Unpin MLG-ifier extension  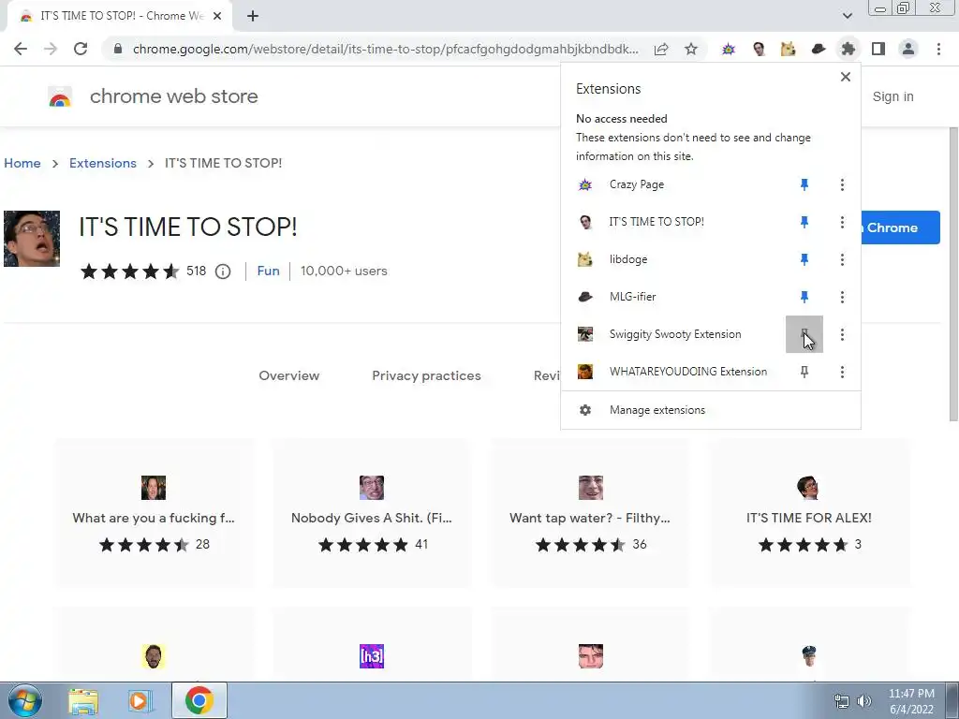(804, 297)
